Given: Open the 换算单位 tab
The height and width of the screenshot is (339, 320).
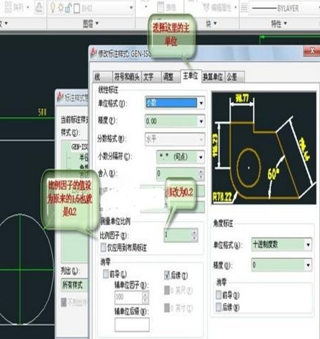Looking at the screenshot, I should pyautogui.click(x=213, y=77).
